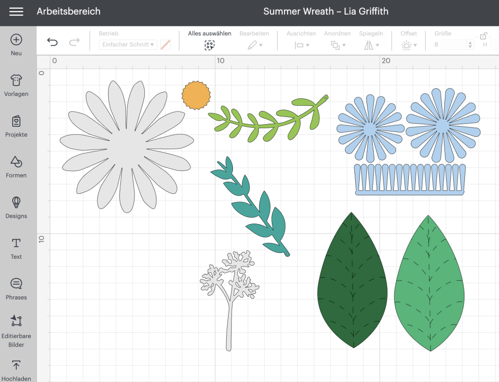Click the project title Summer Wreath
This screenshot has height=382, width=499.
click(x=326, y=12)
